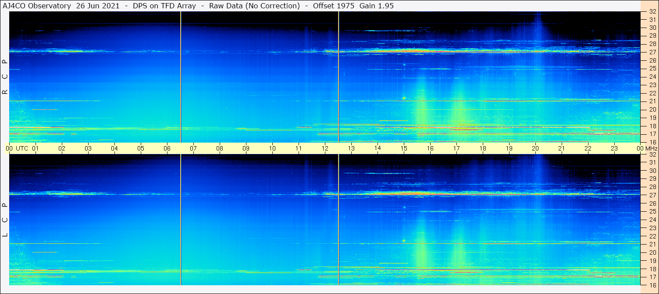Click the 29 MHz tick of LCP panel
The width and height of the screenshot is (659, 294).
pos(652,178)
